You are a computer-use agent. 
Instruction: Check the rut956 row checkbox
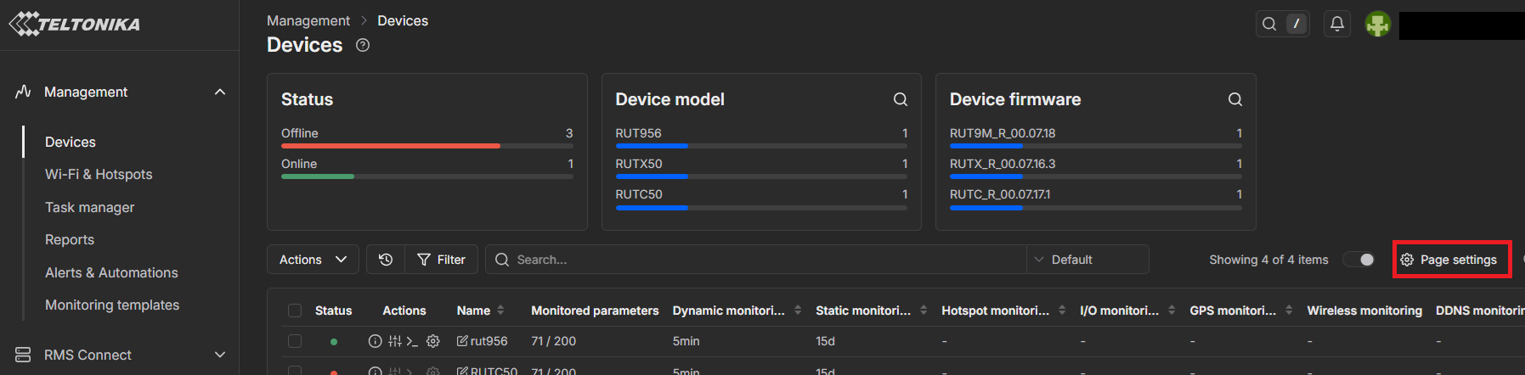coord(295,341)
